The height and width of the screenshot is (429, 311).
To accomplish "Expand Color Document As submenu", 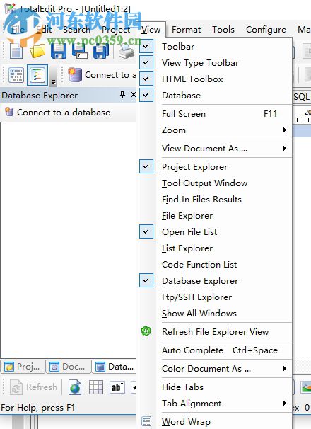I will (x=215, y=369).
